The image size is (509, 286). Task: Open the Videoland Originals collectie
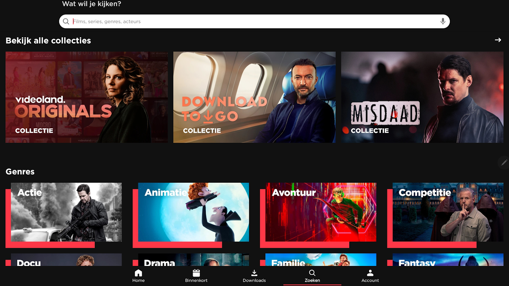click(x=87, y=97)
